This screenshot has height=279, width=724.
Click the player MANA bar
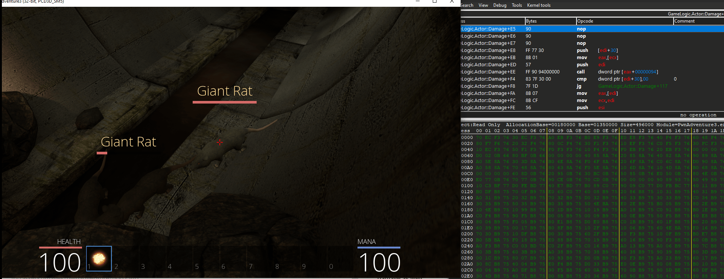point(379,247)
